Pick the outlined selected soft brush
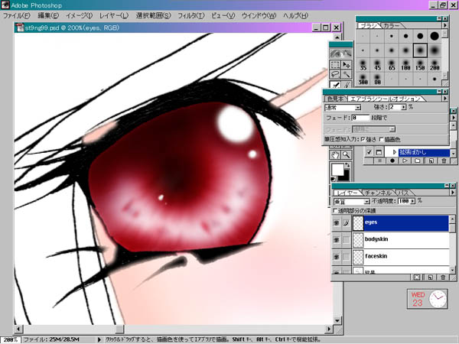 click(x=420, y=50)
